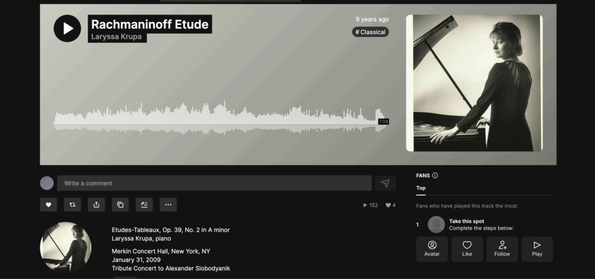Viewport: 595px width, 279px height.
Task: Click the Like step button in Fans
Action: pos(467,249)
